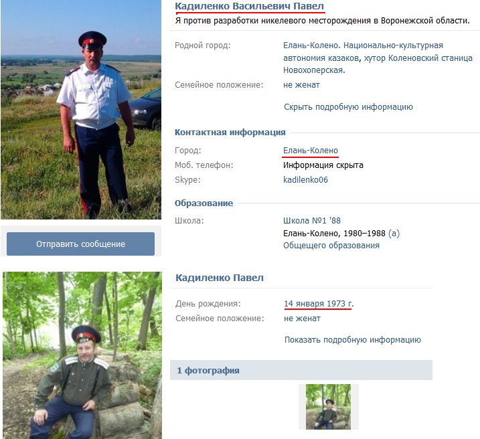Screen dimensions: 480x439
Task: Click the 'Общещего образования' link
Action: [331, 246]
